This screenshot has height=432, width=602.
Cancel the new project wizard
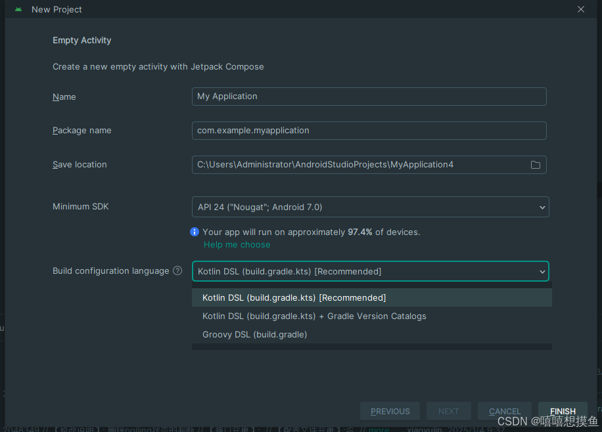pos(505,411)
